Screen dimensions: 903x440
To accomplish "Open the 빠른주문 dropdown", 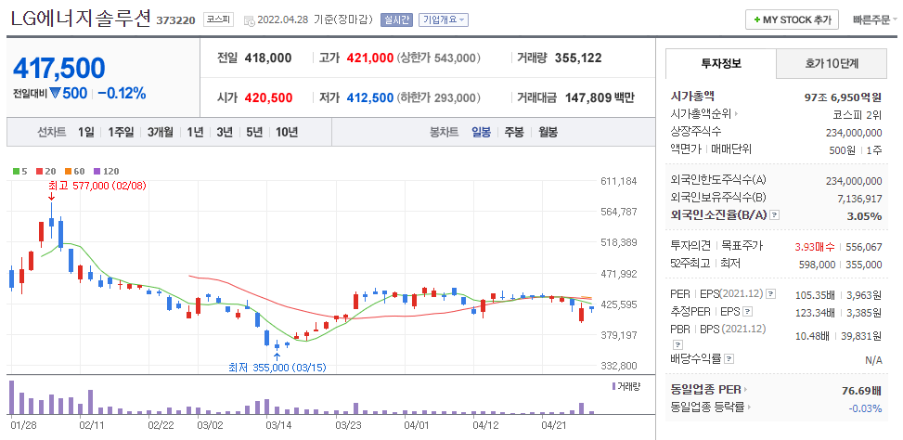I will 875,19.
